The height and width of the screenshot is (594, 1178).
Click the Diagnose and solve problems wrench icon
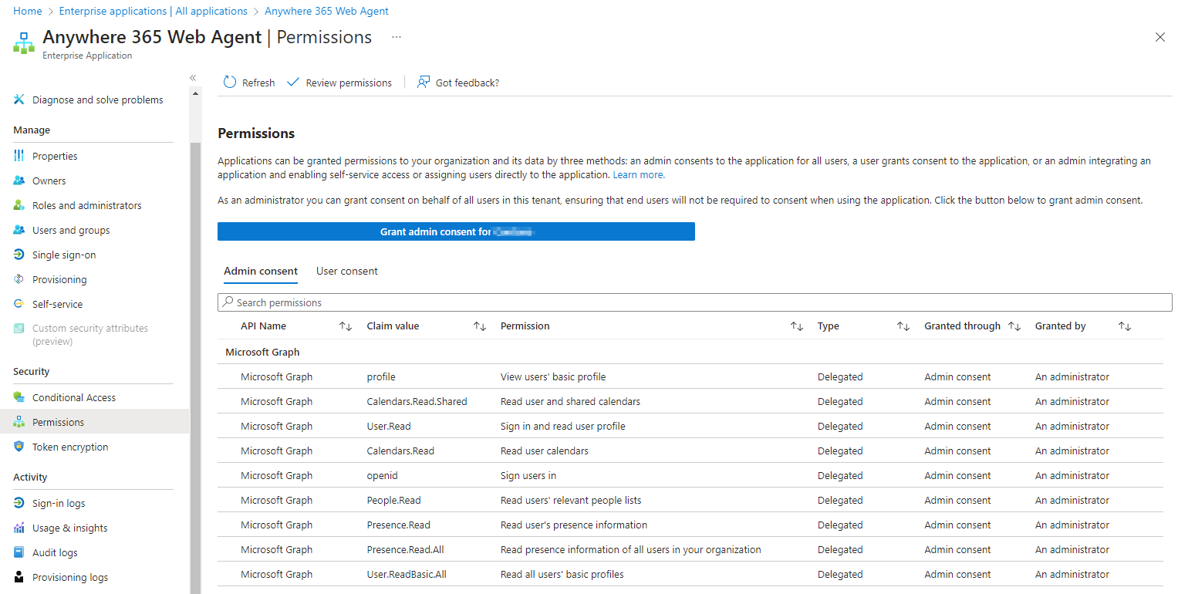click(x=19, y=100)
